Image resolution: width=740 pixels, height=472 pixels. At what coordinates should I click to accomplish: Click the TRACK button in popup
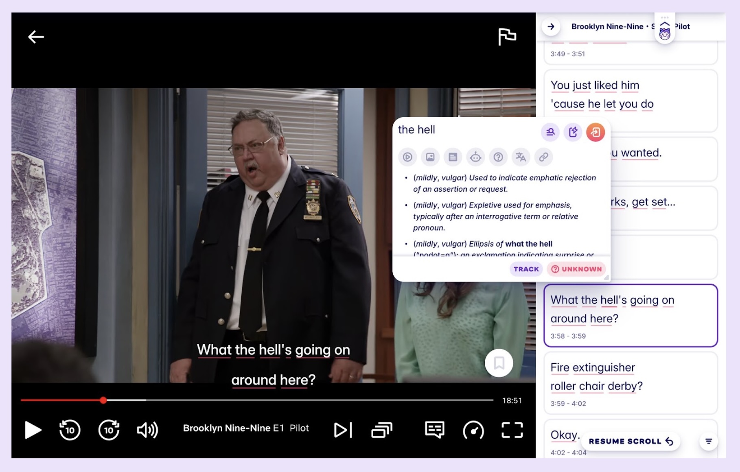point(526,269)
